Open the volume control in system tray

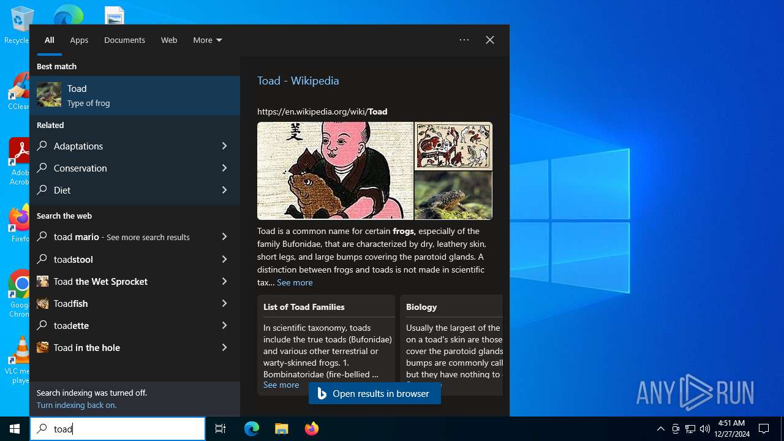705,429
